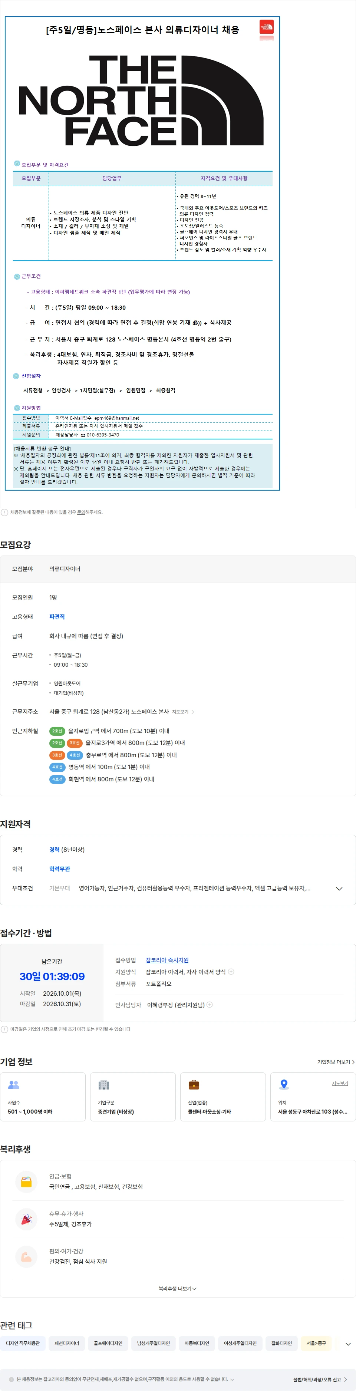Click phone number 010-6395-3470
Image resolution: width=356 pixels, height=1391 pixels.
[103, 435]
